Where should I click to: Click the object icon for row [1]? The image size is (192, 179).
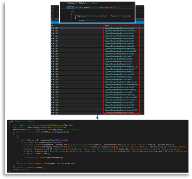[x=53, y=30]
